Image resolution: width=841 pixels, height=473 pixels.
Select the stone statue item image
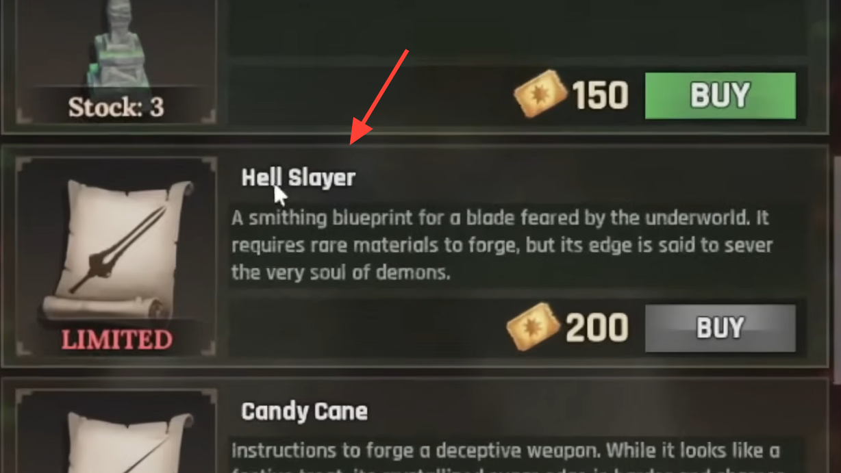(117, 44)
